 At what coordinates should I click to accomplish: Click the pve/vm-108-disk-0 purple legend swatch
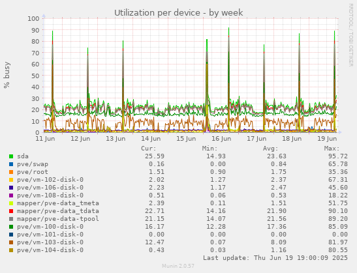tap(11, 195)
